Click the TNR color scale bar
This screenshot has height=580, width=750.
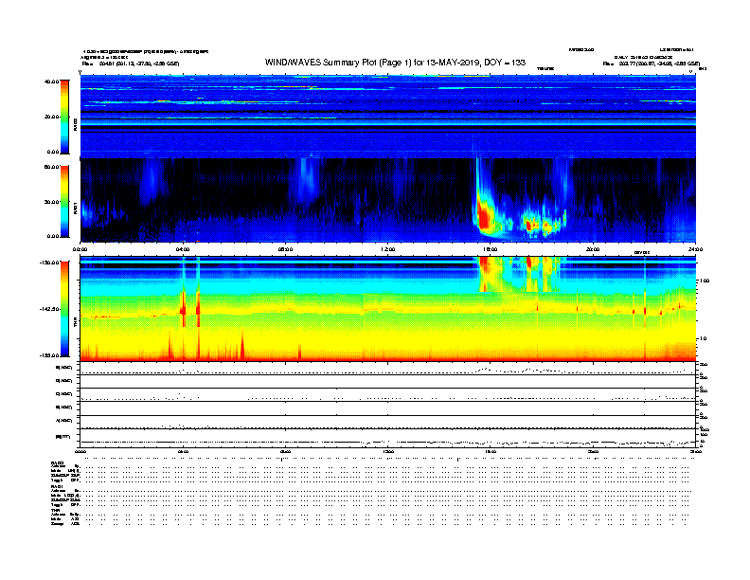(x=64, y=309)
